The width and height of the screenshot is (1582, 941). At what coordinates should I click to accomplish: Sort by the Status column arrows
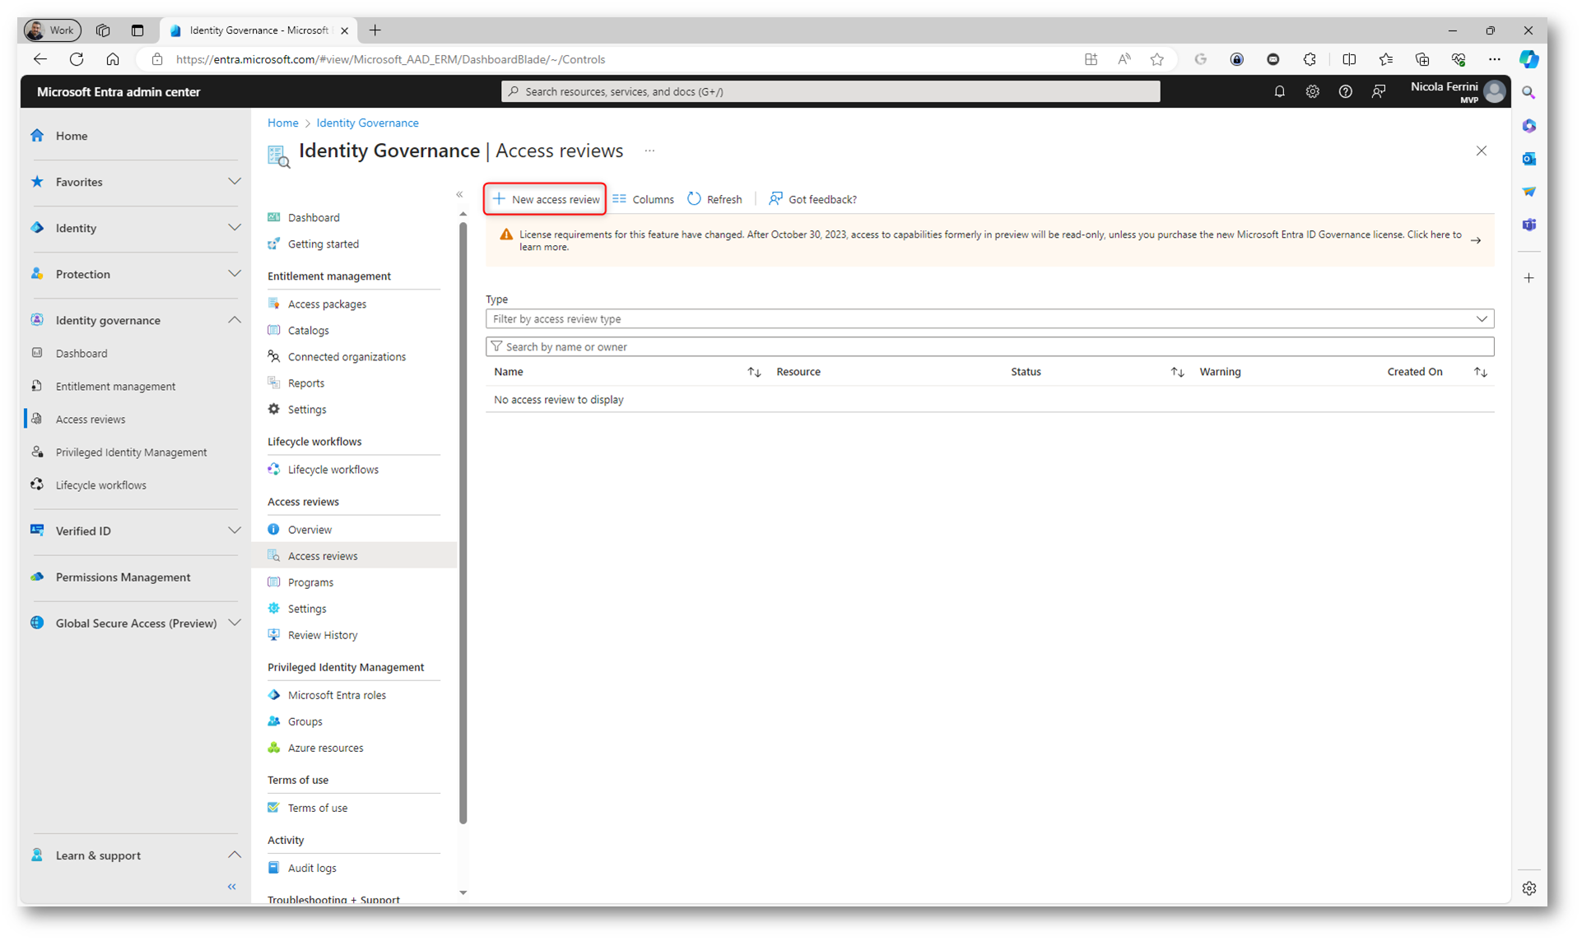[x=1177, y=373]
